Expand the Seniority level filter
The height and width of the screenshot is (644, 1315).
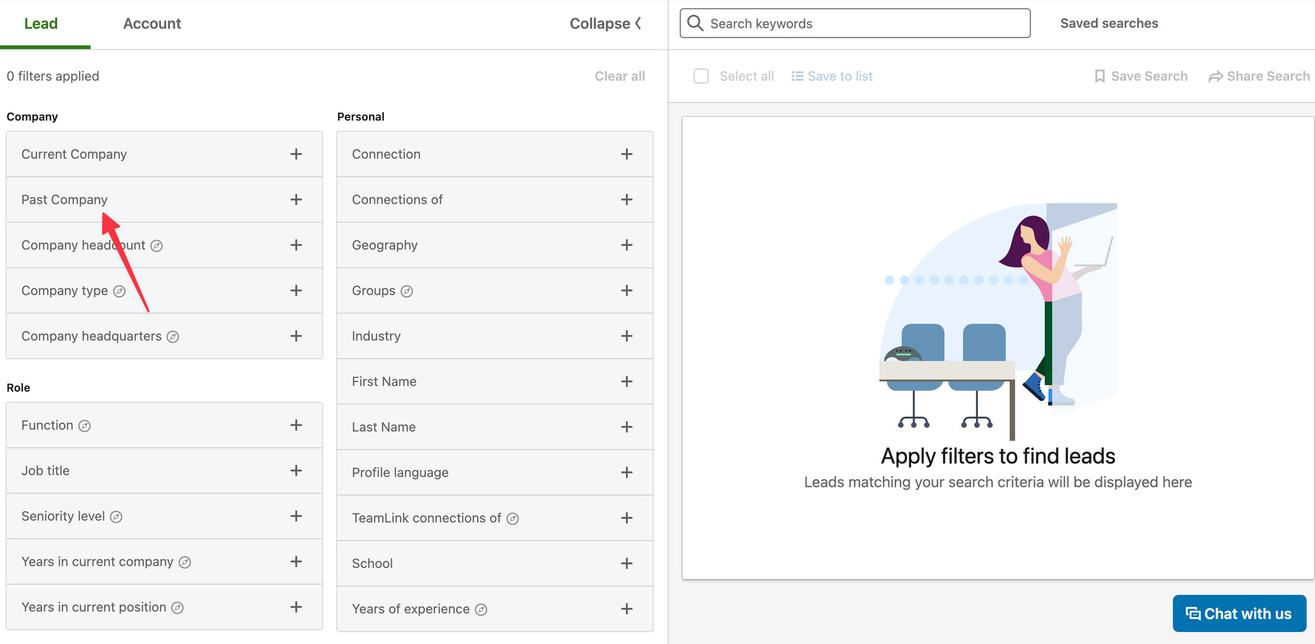pyautogui.click(x=164, y=516)
